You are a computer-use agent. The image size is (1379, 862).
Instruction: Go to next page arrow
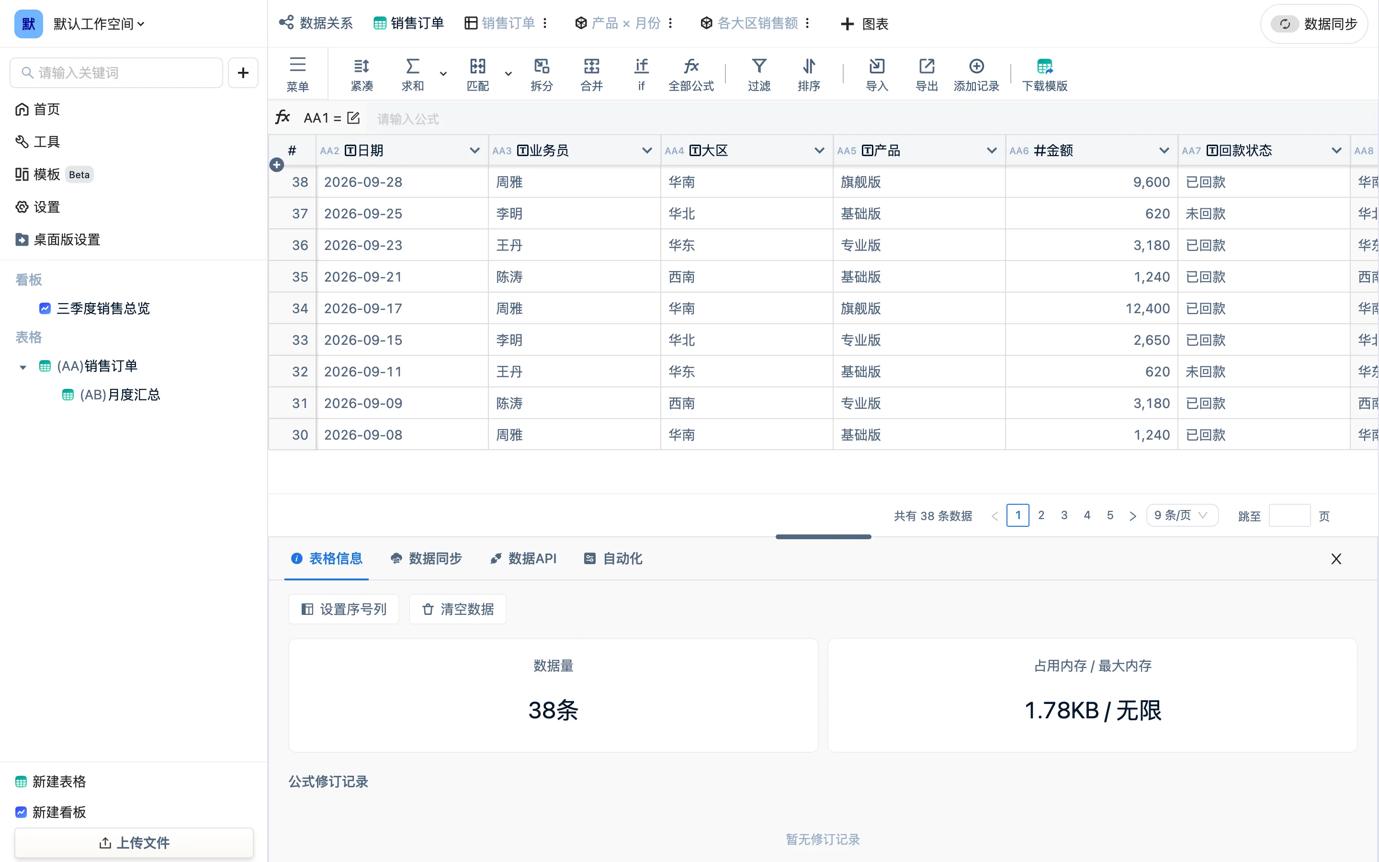coord(1133,516)
